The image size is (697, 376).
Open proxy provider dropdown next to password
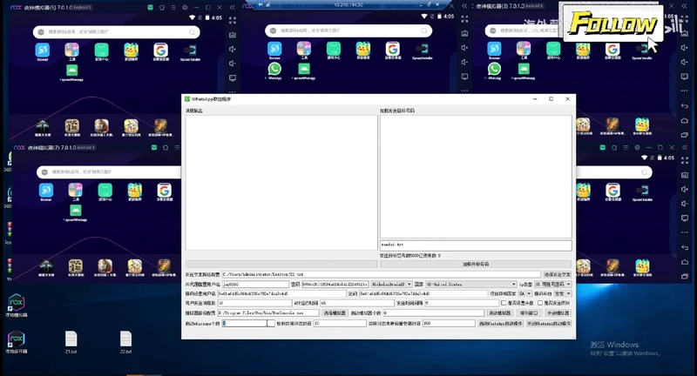tap(391, 284)
